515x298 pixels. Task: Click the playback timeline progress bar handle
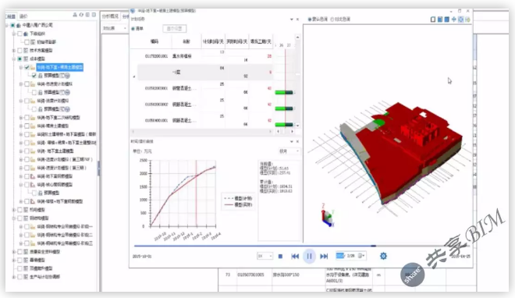pos(374,246)
